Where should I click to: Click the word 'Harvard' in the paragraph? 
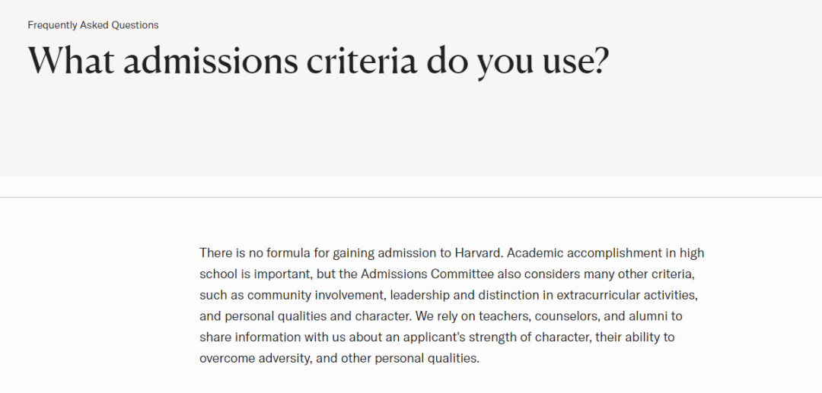[478, 253]
